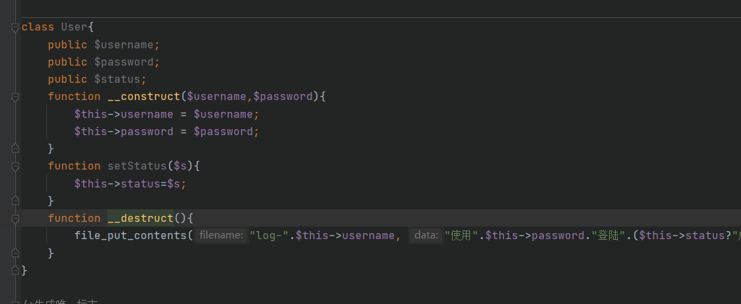Click "function" keyword before setStatus
The image size is (741, 304).
[x=74, y=166]
